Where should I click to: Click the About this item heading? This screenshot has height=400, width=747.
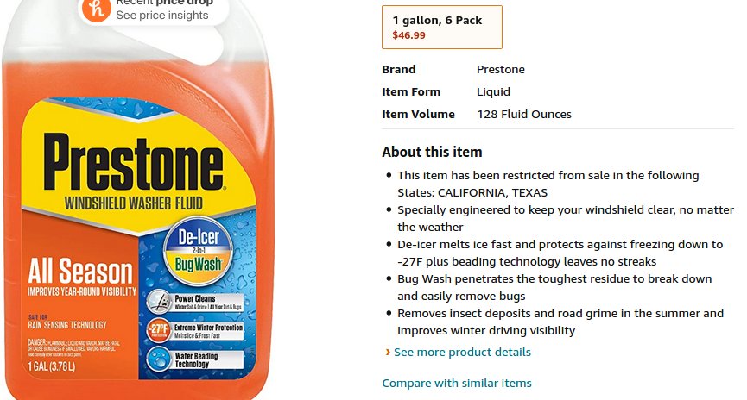point(432,152)
